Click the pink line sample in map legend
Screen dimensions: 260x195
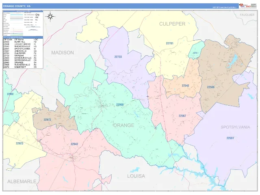point(17,32)
